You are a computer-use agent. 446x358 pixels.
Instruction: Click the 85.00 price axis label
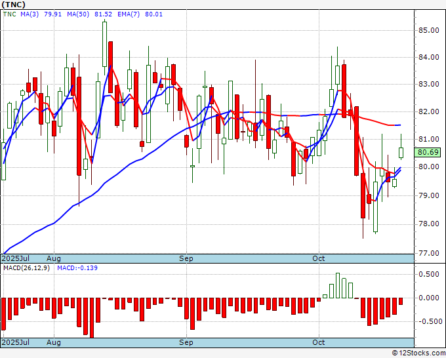[x=429, y=30]
